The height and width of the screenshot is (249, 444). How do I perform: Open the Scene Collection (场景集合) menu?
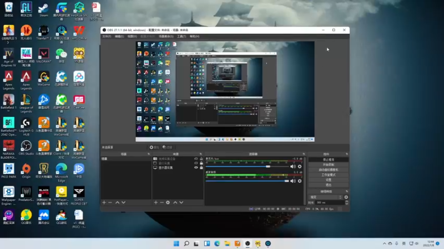point(166,37)
